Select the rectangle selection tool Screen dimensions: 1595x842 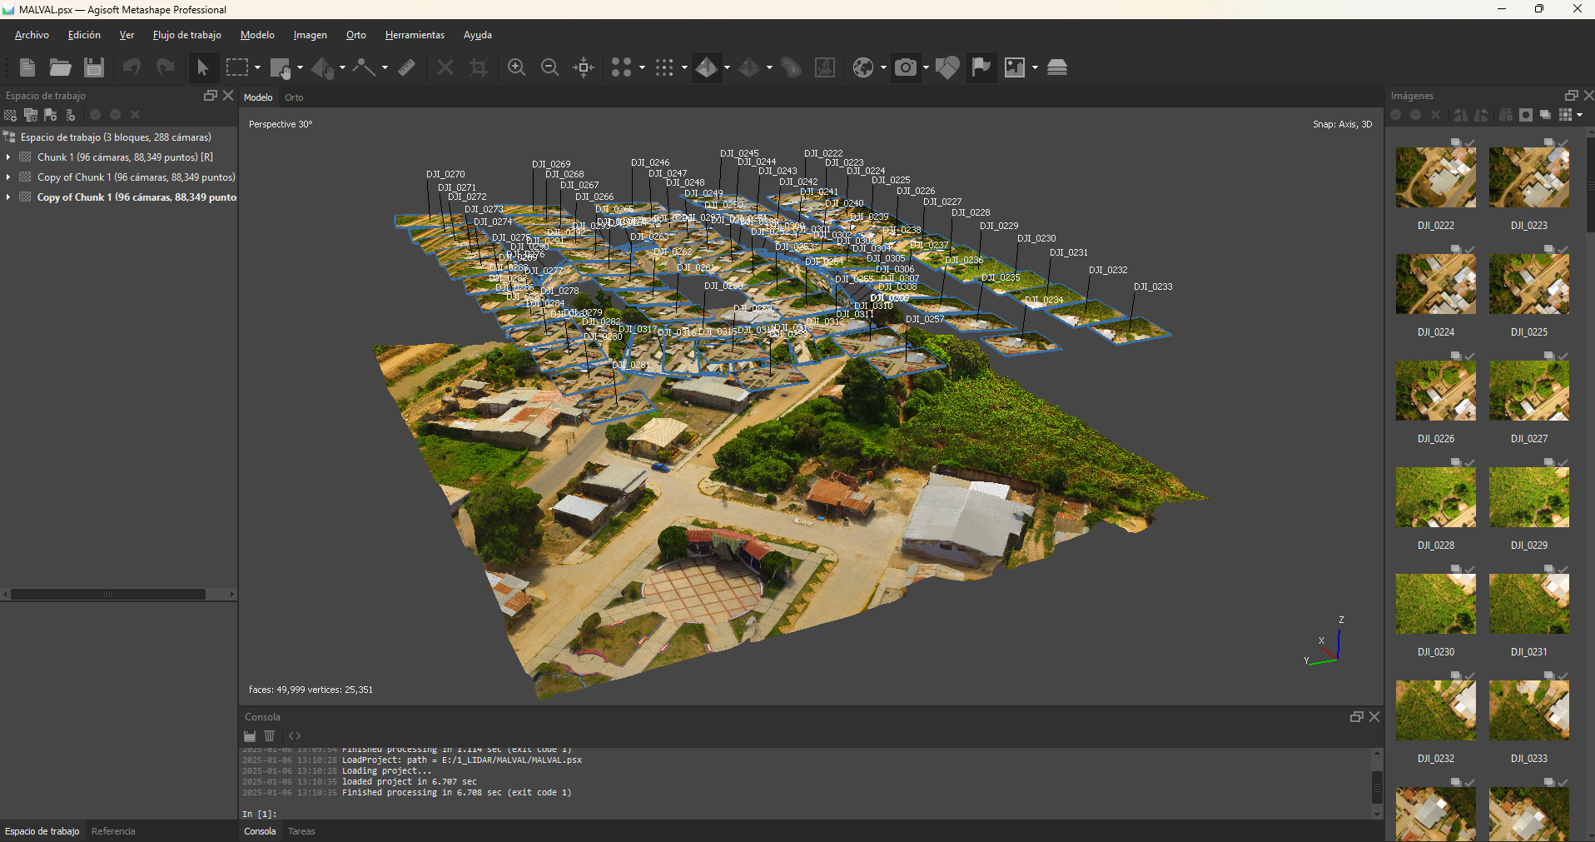pos(237,67)
